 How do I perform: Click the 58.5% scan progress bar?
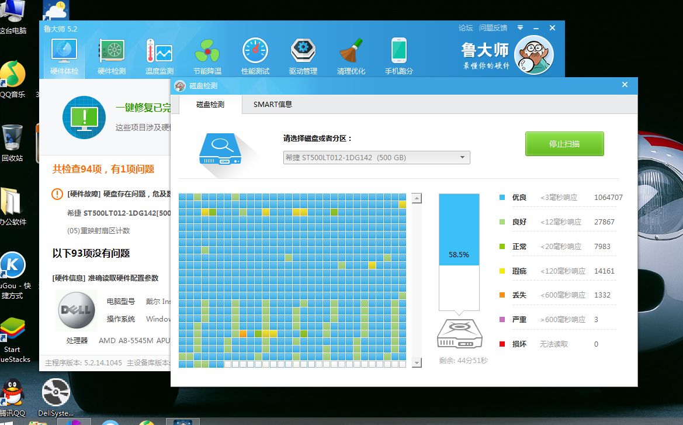pos(459,252)
